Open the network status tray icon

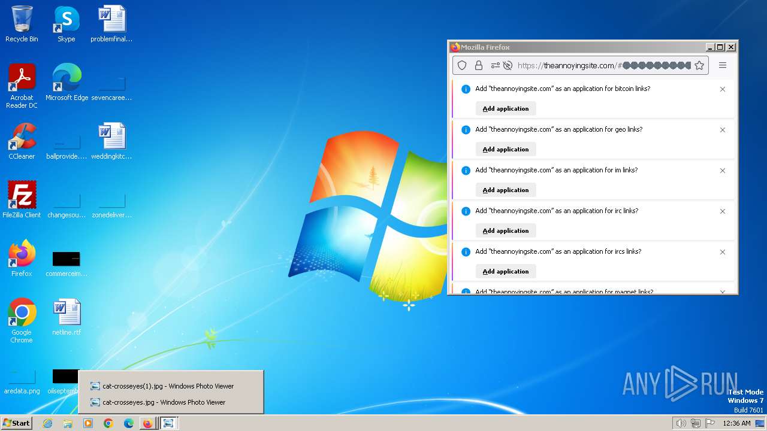(x=696, y=423)
